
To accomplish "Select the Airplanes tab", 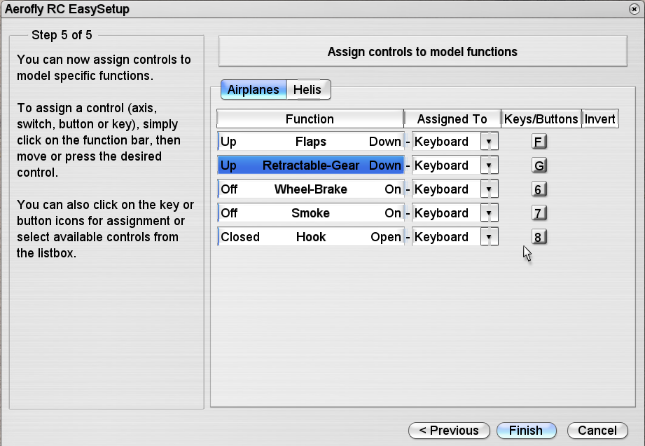I will 253,90.
